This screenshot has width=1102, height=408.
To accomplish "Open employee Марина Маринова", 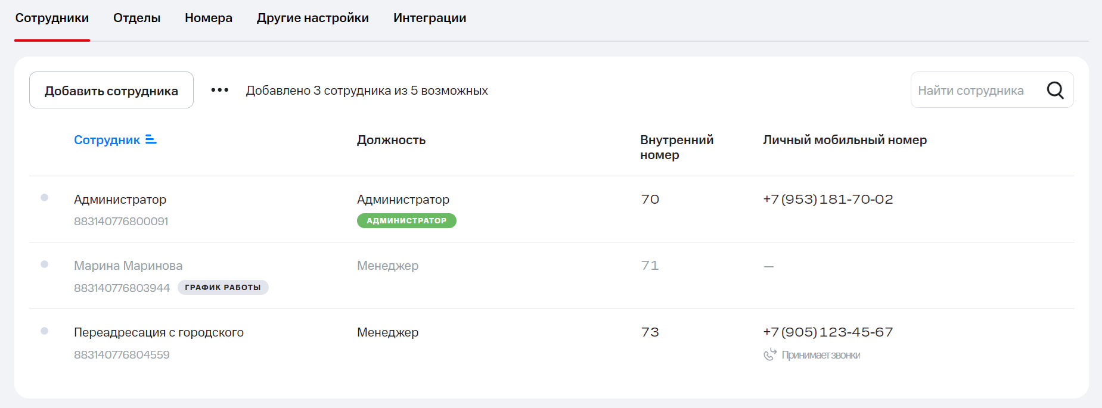I will [x=128, y=266].
